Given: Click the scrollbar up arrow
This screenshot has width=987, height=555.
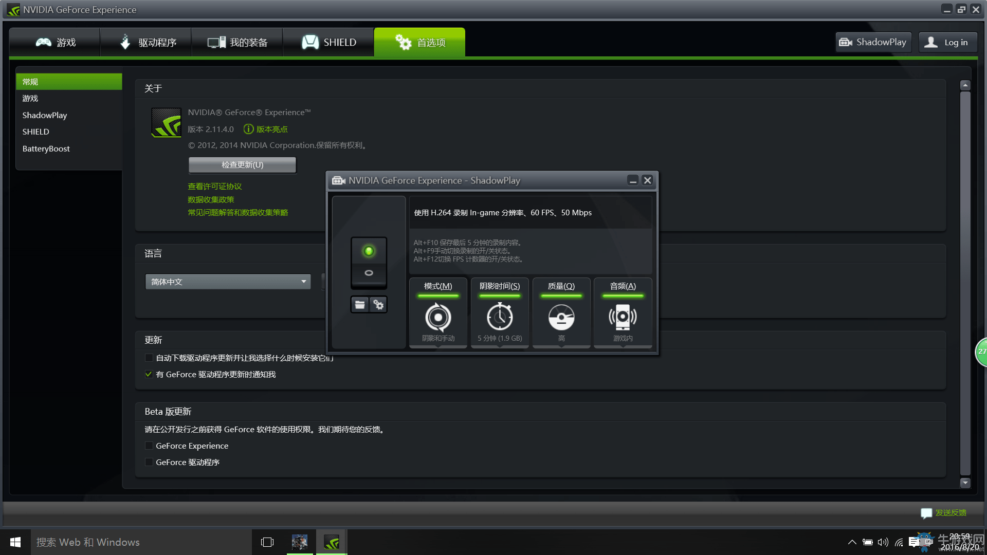Looking at the screenshot, I should pyautogui.click(x=965, y=85).
